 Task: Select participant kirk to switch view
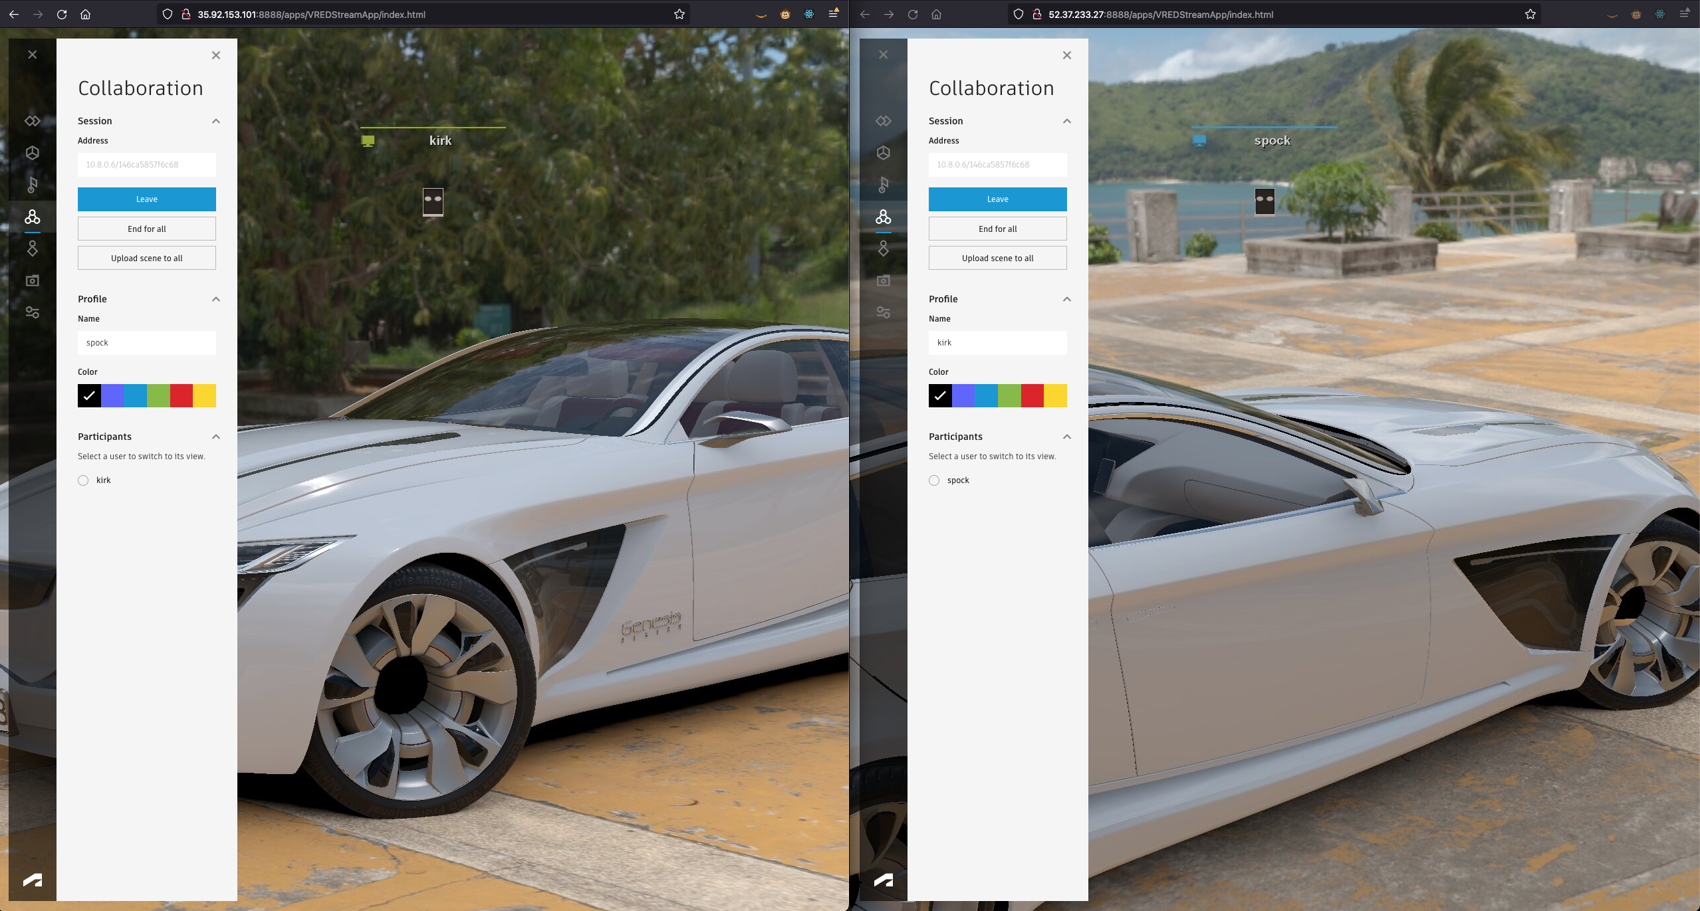click(82, 480)
